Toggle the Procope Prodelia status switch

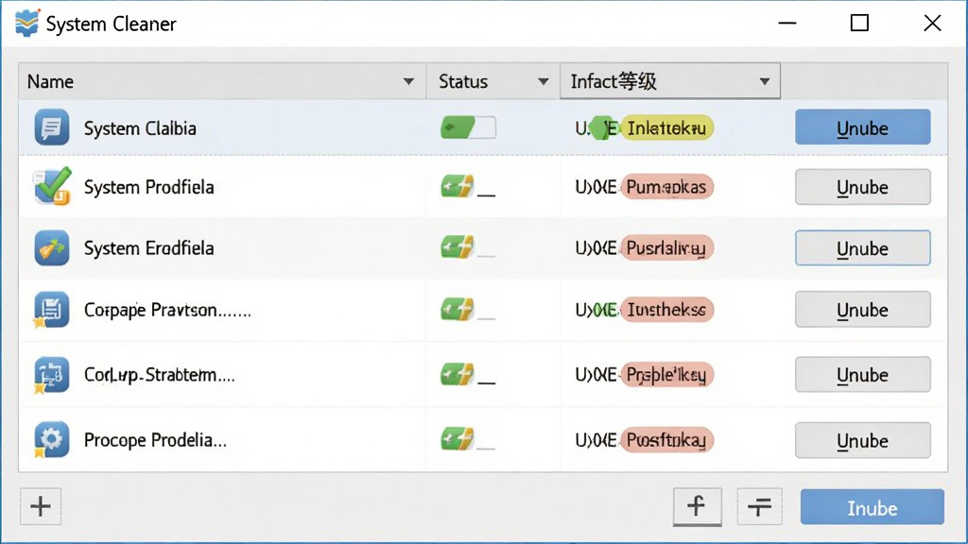(468, 440)
